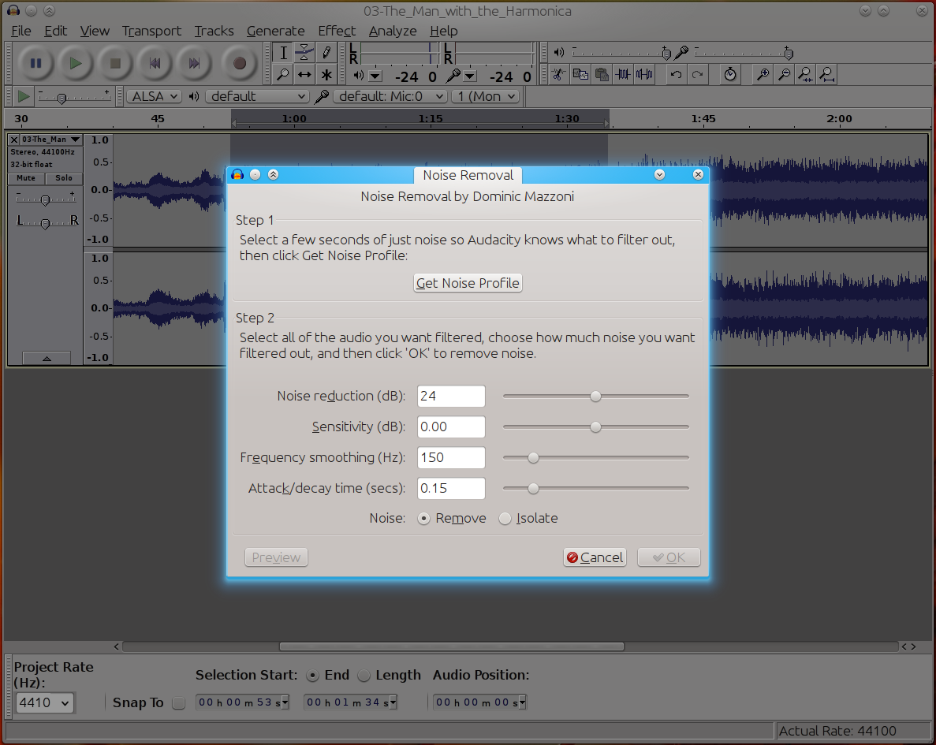Click the Frequency smoothing slider handle
The height and width of the screenshot is (745, 936).
pyautogui.click(x=533, y=458)
